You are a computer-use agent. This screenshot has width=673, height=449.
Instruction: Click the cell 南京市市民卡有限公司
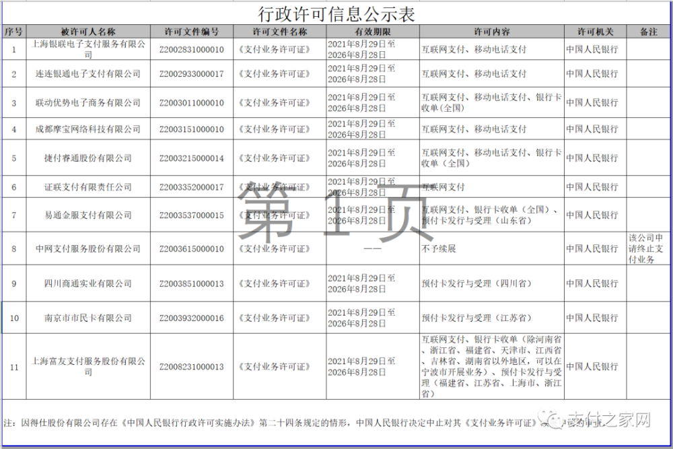88,318
